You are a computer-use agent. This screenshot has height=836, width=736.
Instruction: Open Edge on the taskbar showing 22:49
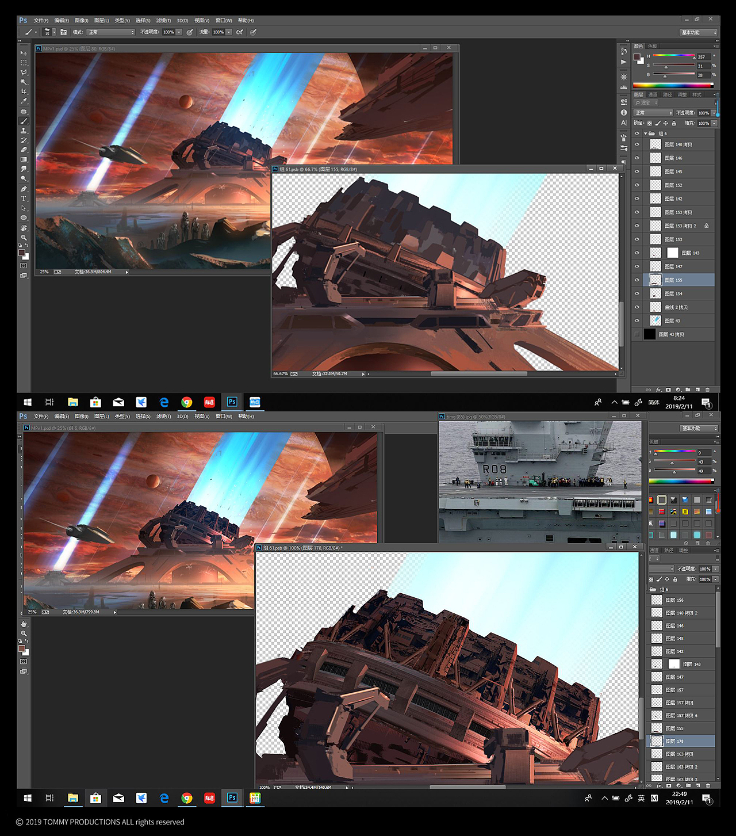pyautogui.click(x=164, y=798)
